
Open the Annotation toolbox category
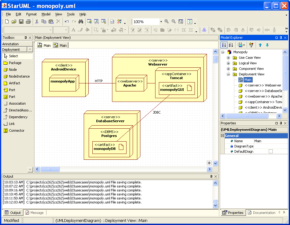pos(17,44)
